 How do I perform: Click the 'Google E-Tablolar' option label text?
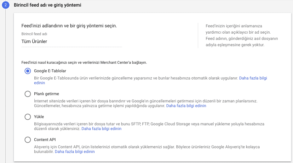pos(50,71)
